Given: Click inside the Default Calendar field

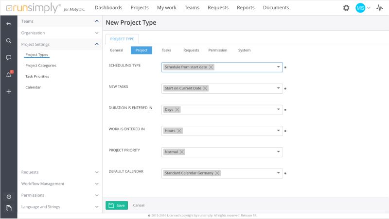Looking at the screenshot, I should point(222,173).
